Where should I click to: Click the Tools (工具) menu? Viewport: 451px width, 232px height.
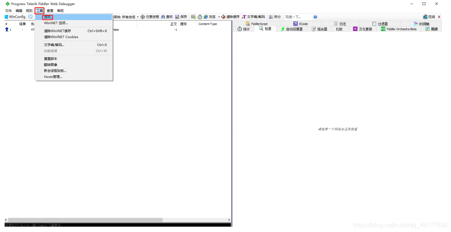pos(39,11)
